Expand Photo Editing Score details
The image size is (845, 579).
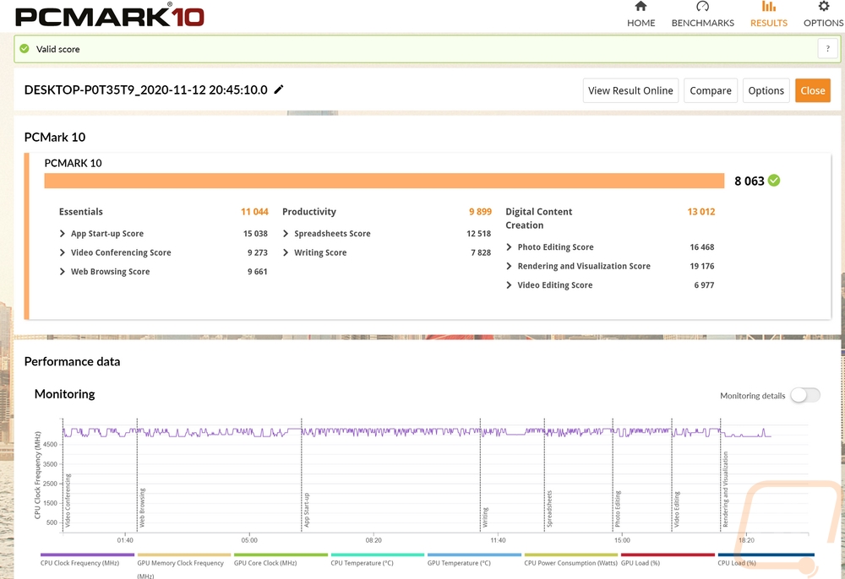tap(509, 247)
